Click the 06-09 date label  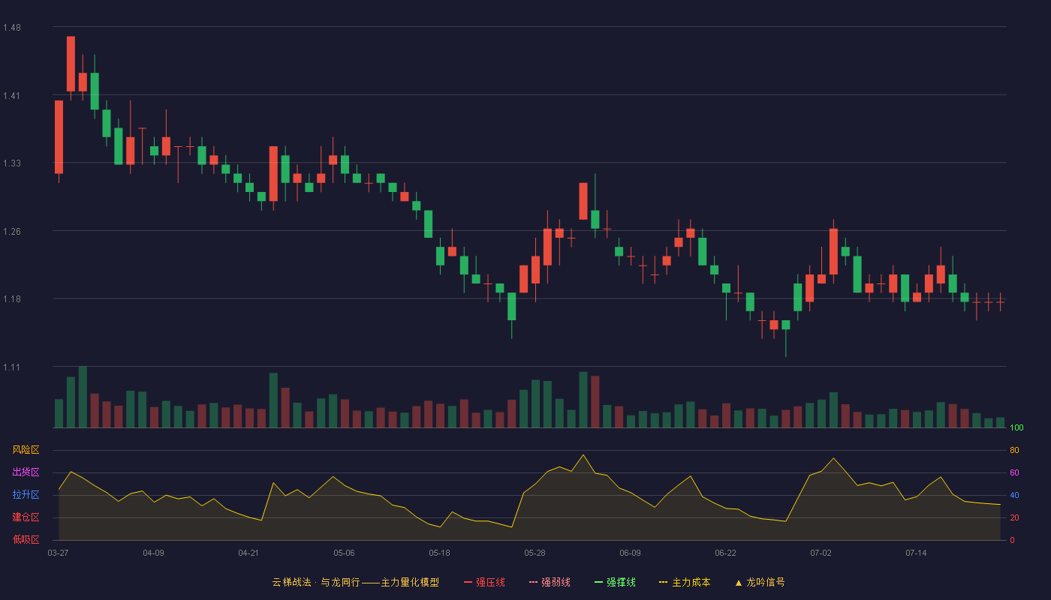pos(630,553)
